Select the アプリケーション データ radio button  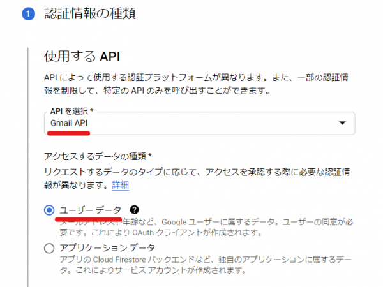pos(49,248)
